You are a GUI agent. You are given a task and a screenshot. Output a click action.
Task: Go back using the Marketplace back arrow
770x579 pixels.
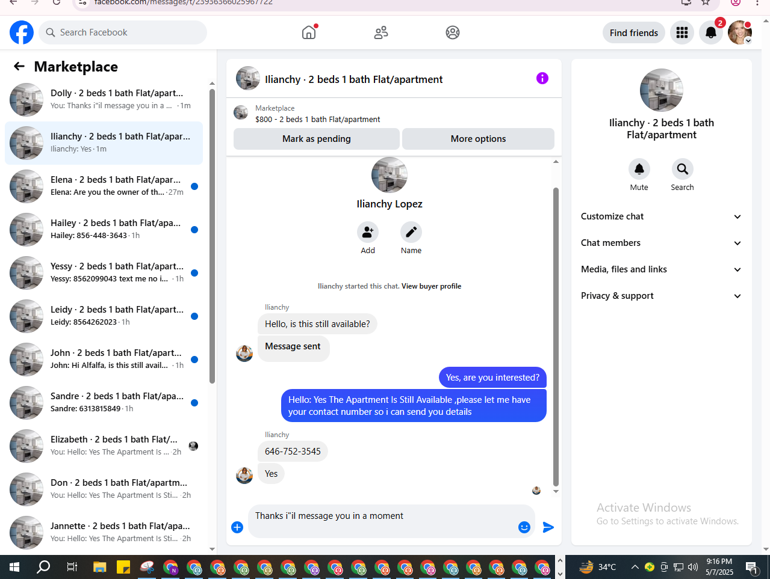(x=19, y=66)
